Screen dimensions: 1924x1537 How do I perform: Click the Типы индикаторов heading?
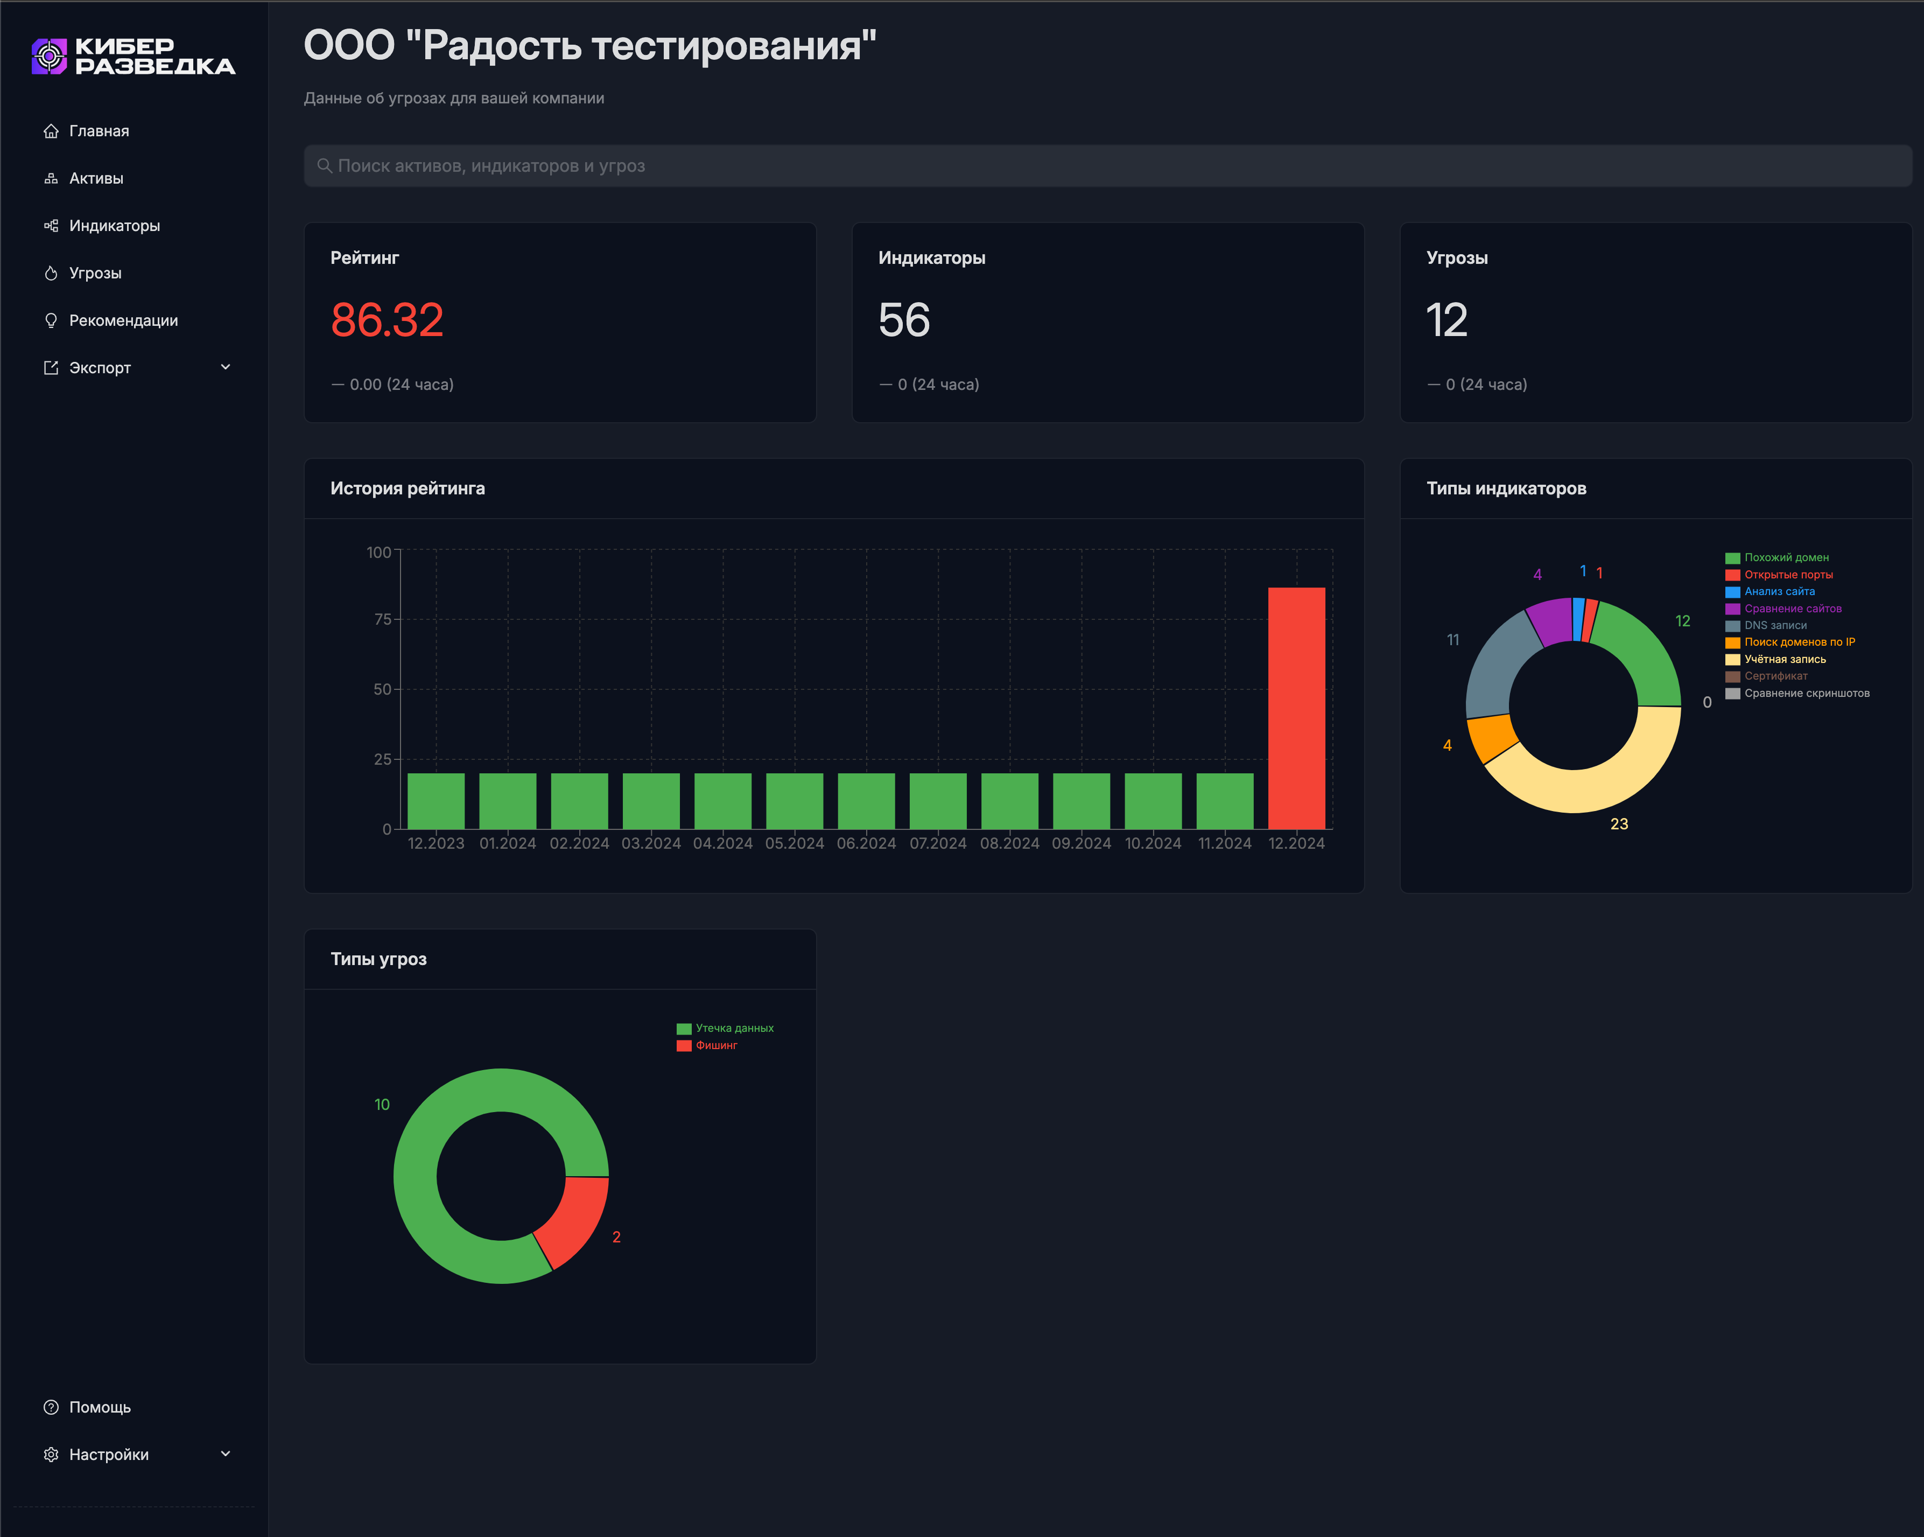click(x=1506, y=488)
